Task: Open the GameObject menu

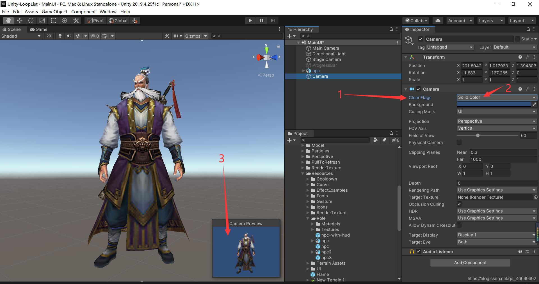Action: point(54,12)
